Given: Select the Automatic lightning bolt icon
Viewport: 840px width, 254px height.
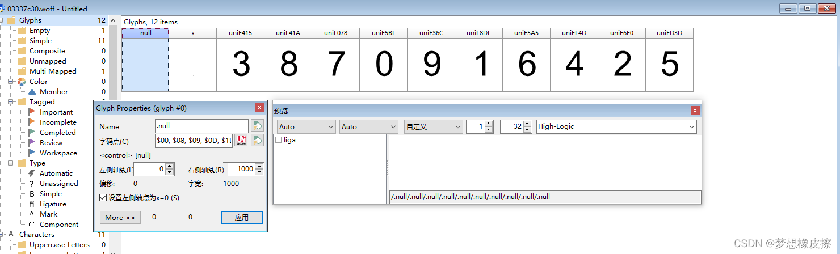Looking at the screenshot, I should (x=32, y=173).
